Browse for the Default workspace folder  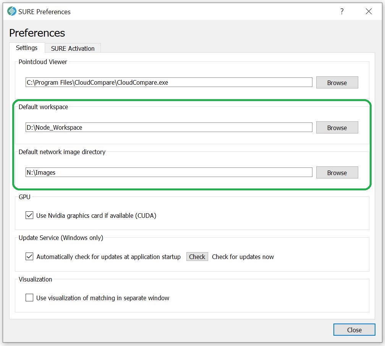[x=337, y=128]
